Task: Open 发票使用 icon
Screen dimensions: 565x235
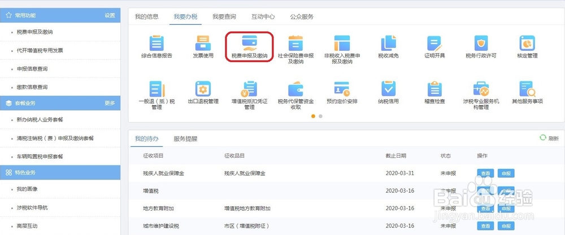Action: (203, 43)
